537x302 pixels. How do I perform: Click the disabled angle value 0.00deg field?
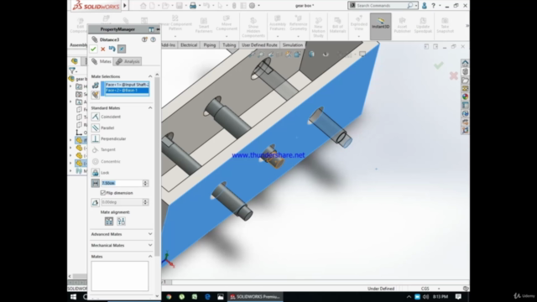121,202
